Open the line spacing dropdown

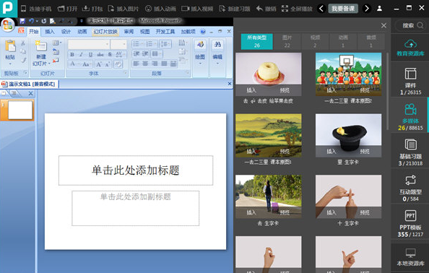[165, 44]
